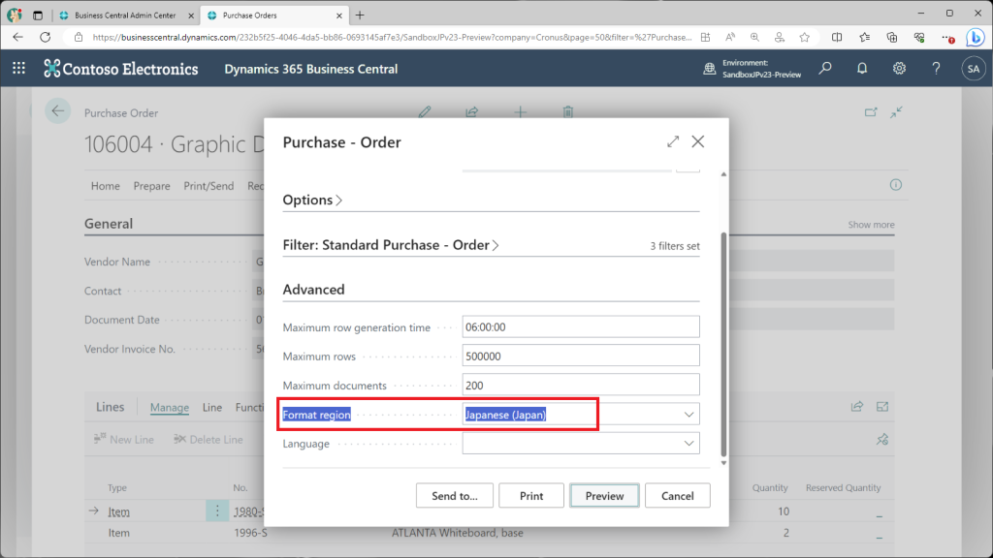993x558 pixels.
Task: Click the Maximum row generation time field
Action: pyautogui.click(x=581, y=327)
